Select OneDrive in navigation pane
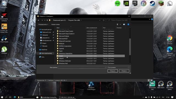 click(x=44, y=50)
